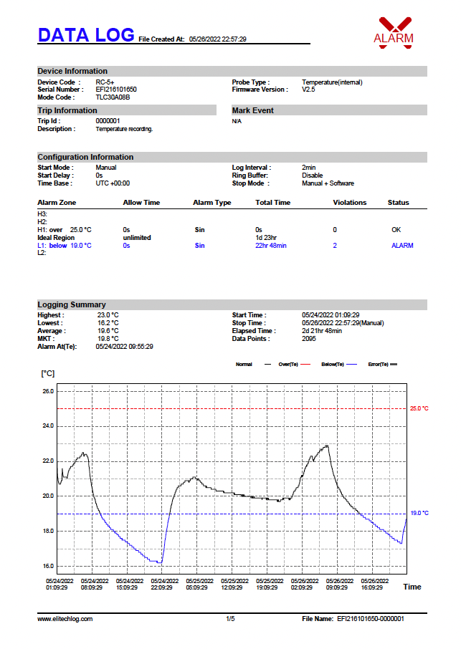461x649 pixels.
Task: Select lowest temperature 16.2 °C
Action: 108,323
